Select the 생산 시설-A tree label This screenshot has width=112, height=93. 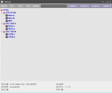pyautogui.click(x=11, y=23)
